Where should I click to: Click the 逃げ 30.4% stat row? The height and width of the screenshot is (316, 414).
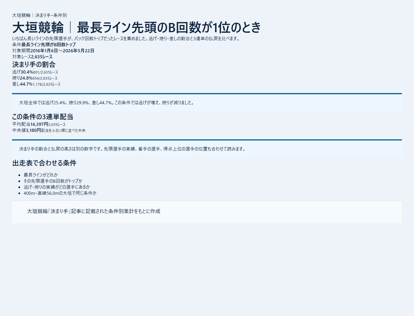coord(35,72)
